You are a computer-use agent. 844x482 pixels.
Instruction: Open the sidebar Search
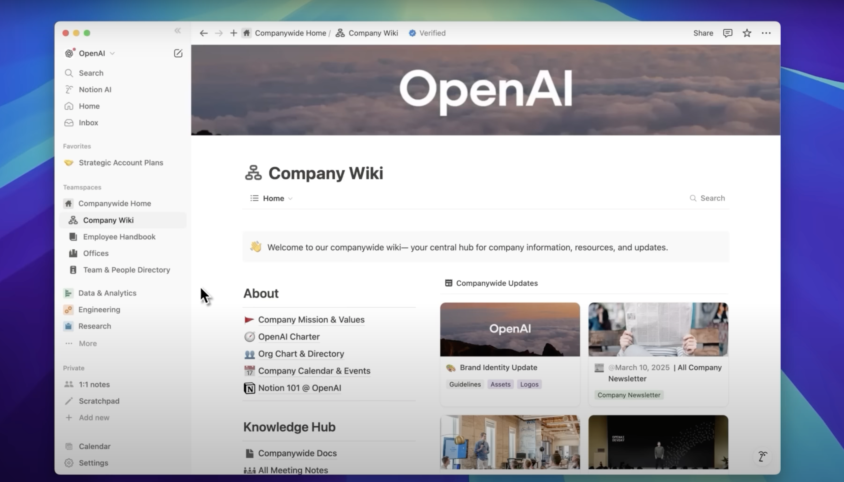[91, 73]
